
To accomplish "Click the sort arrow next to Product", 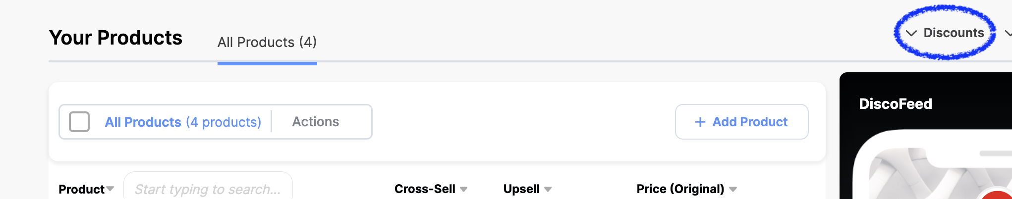I will [110, 189].
